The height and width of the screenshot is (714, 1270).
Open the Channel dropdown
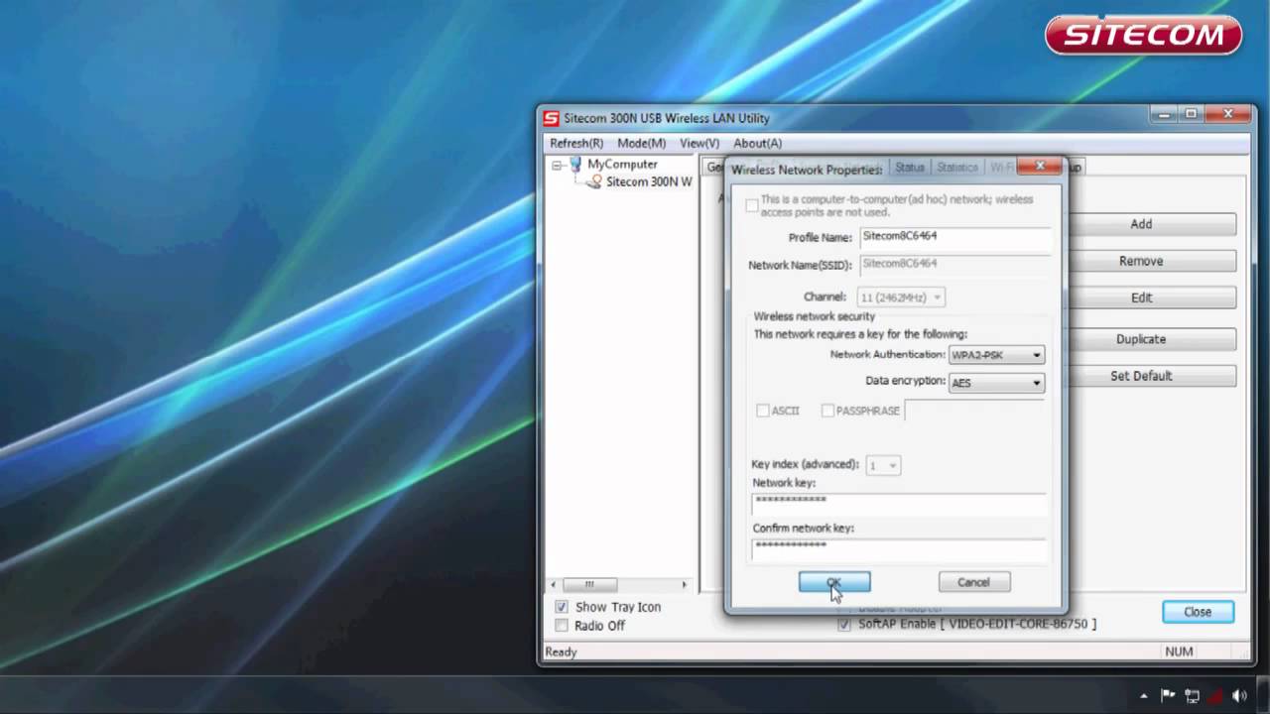[x=901, y=297]
